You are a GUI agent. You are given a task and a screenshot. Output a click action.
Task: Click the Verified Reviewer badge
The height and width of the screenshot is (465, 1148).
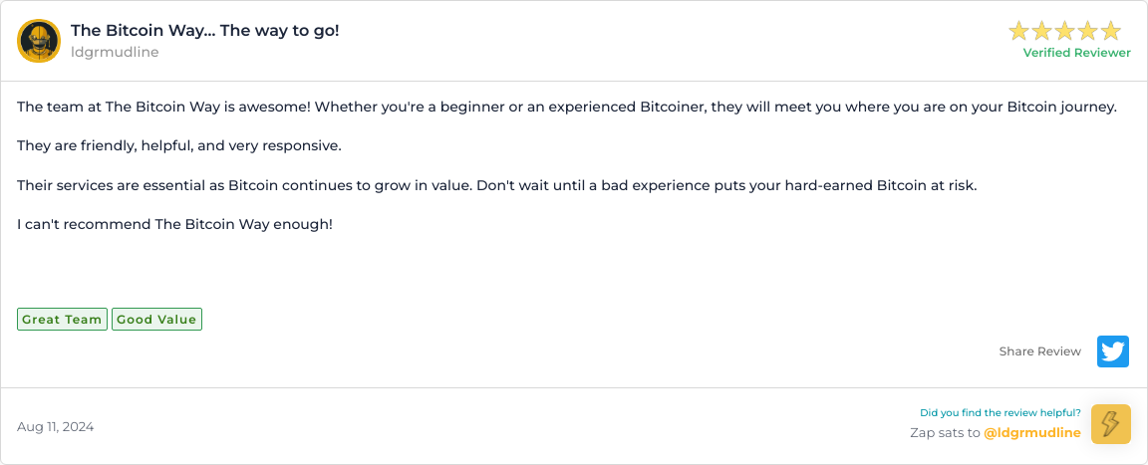coord(1076,53)
